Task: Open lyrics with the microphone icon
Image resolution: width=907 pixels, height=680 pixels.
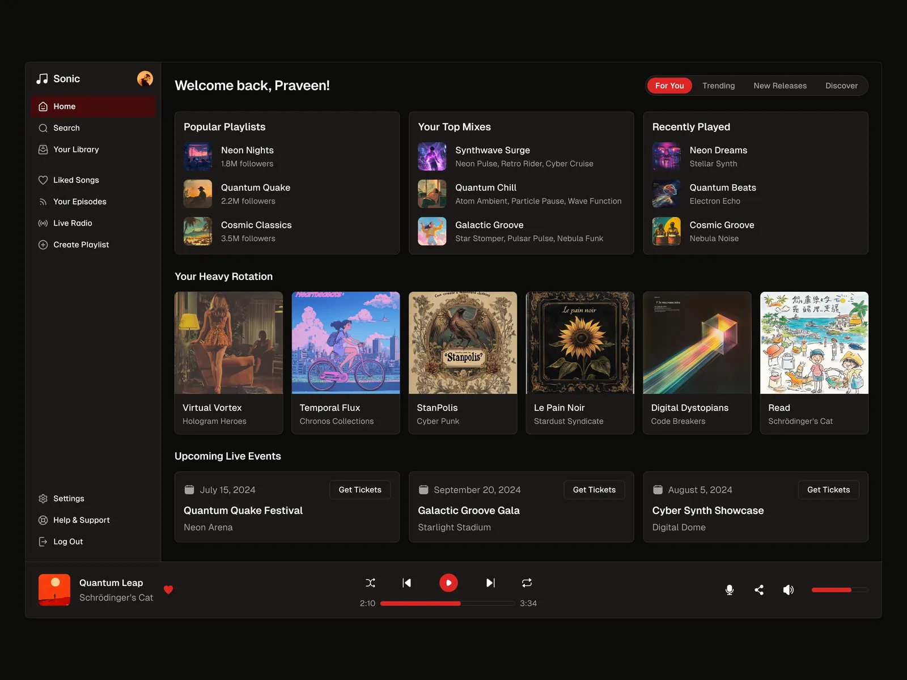Action: (x=730, y=590)
